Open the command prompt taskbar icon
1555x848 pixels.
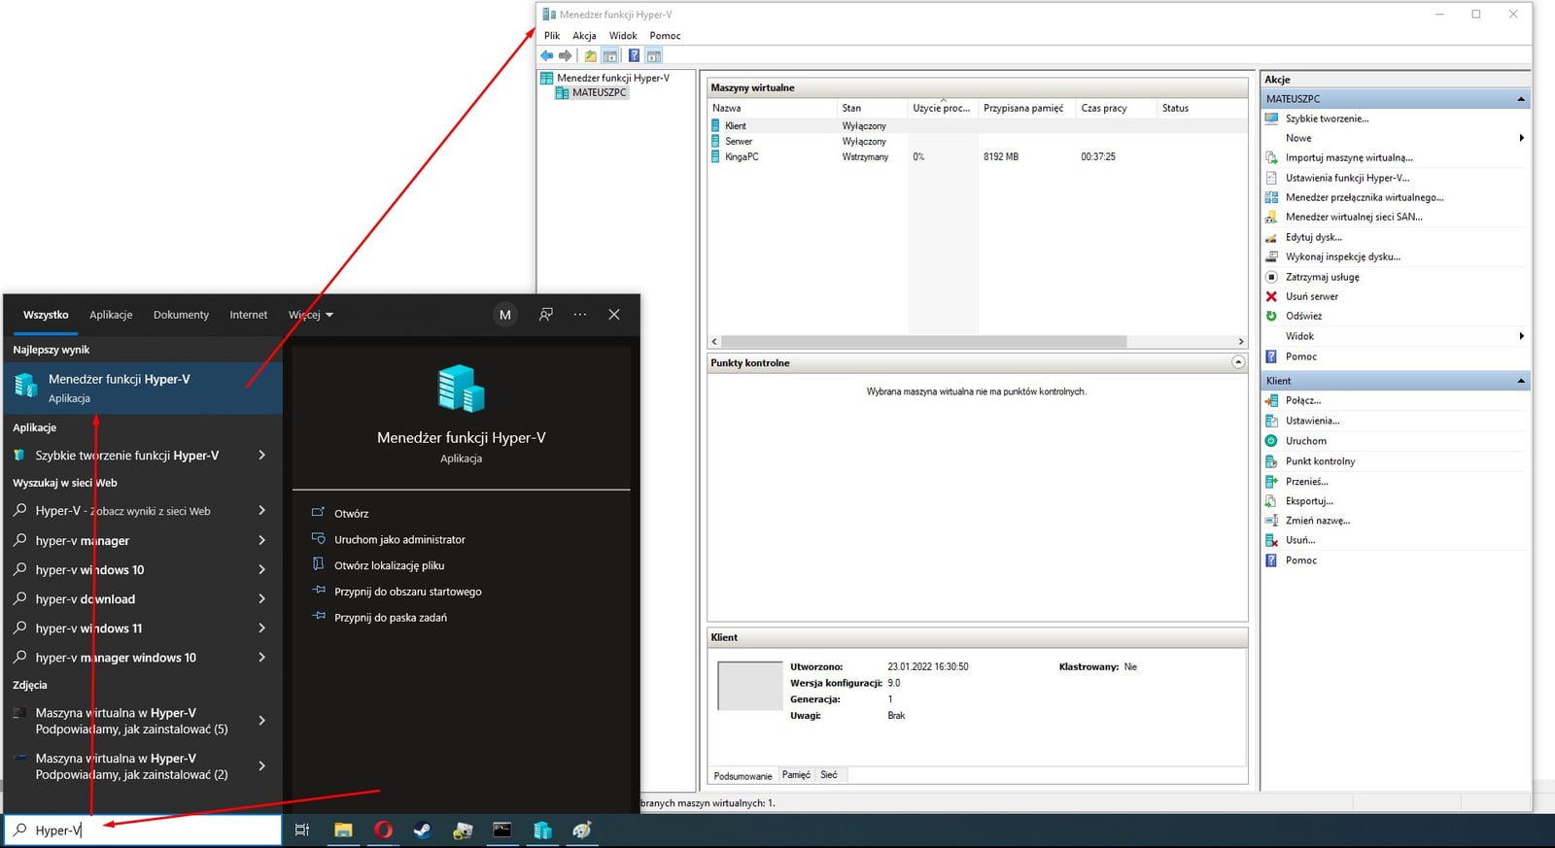coord(502,831)
